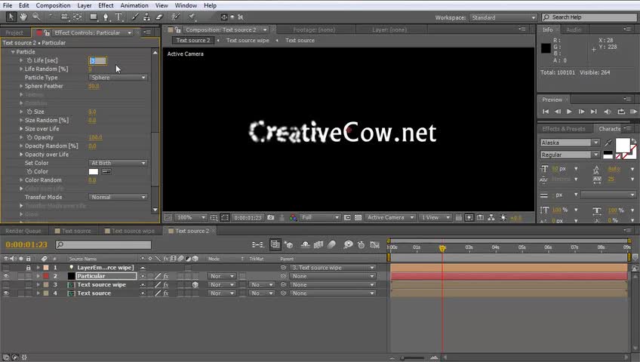Open the Particle Type dropdown
640x362 pixels.
tap(118, 78)
